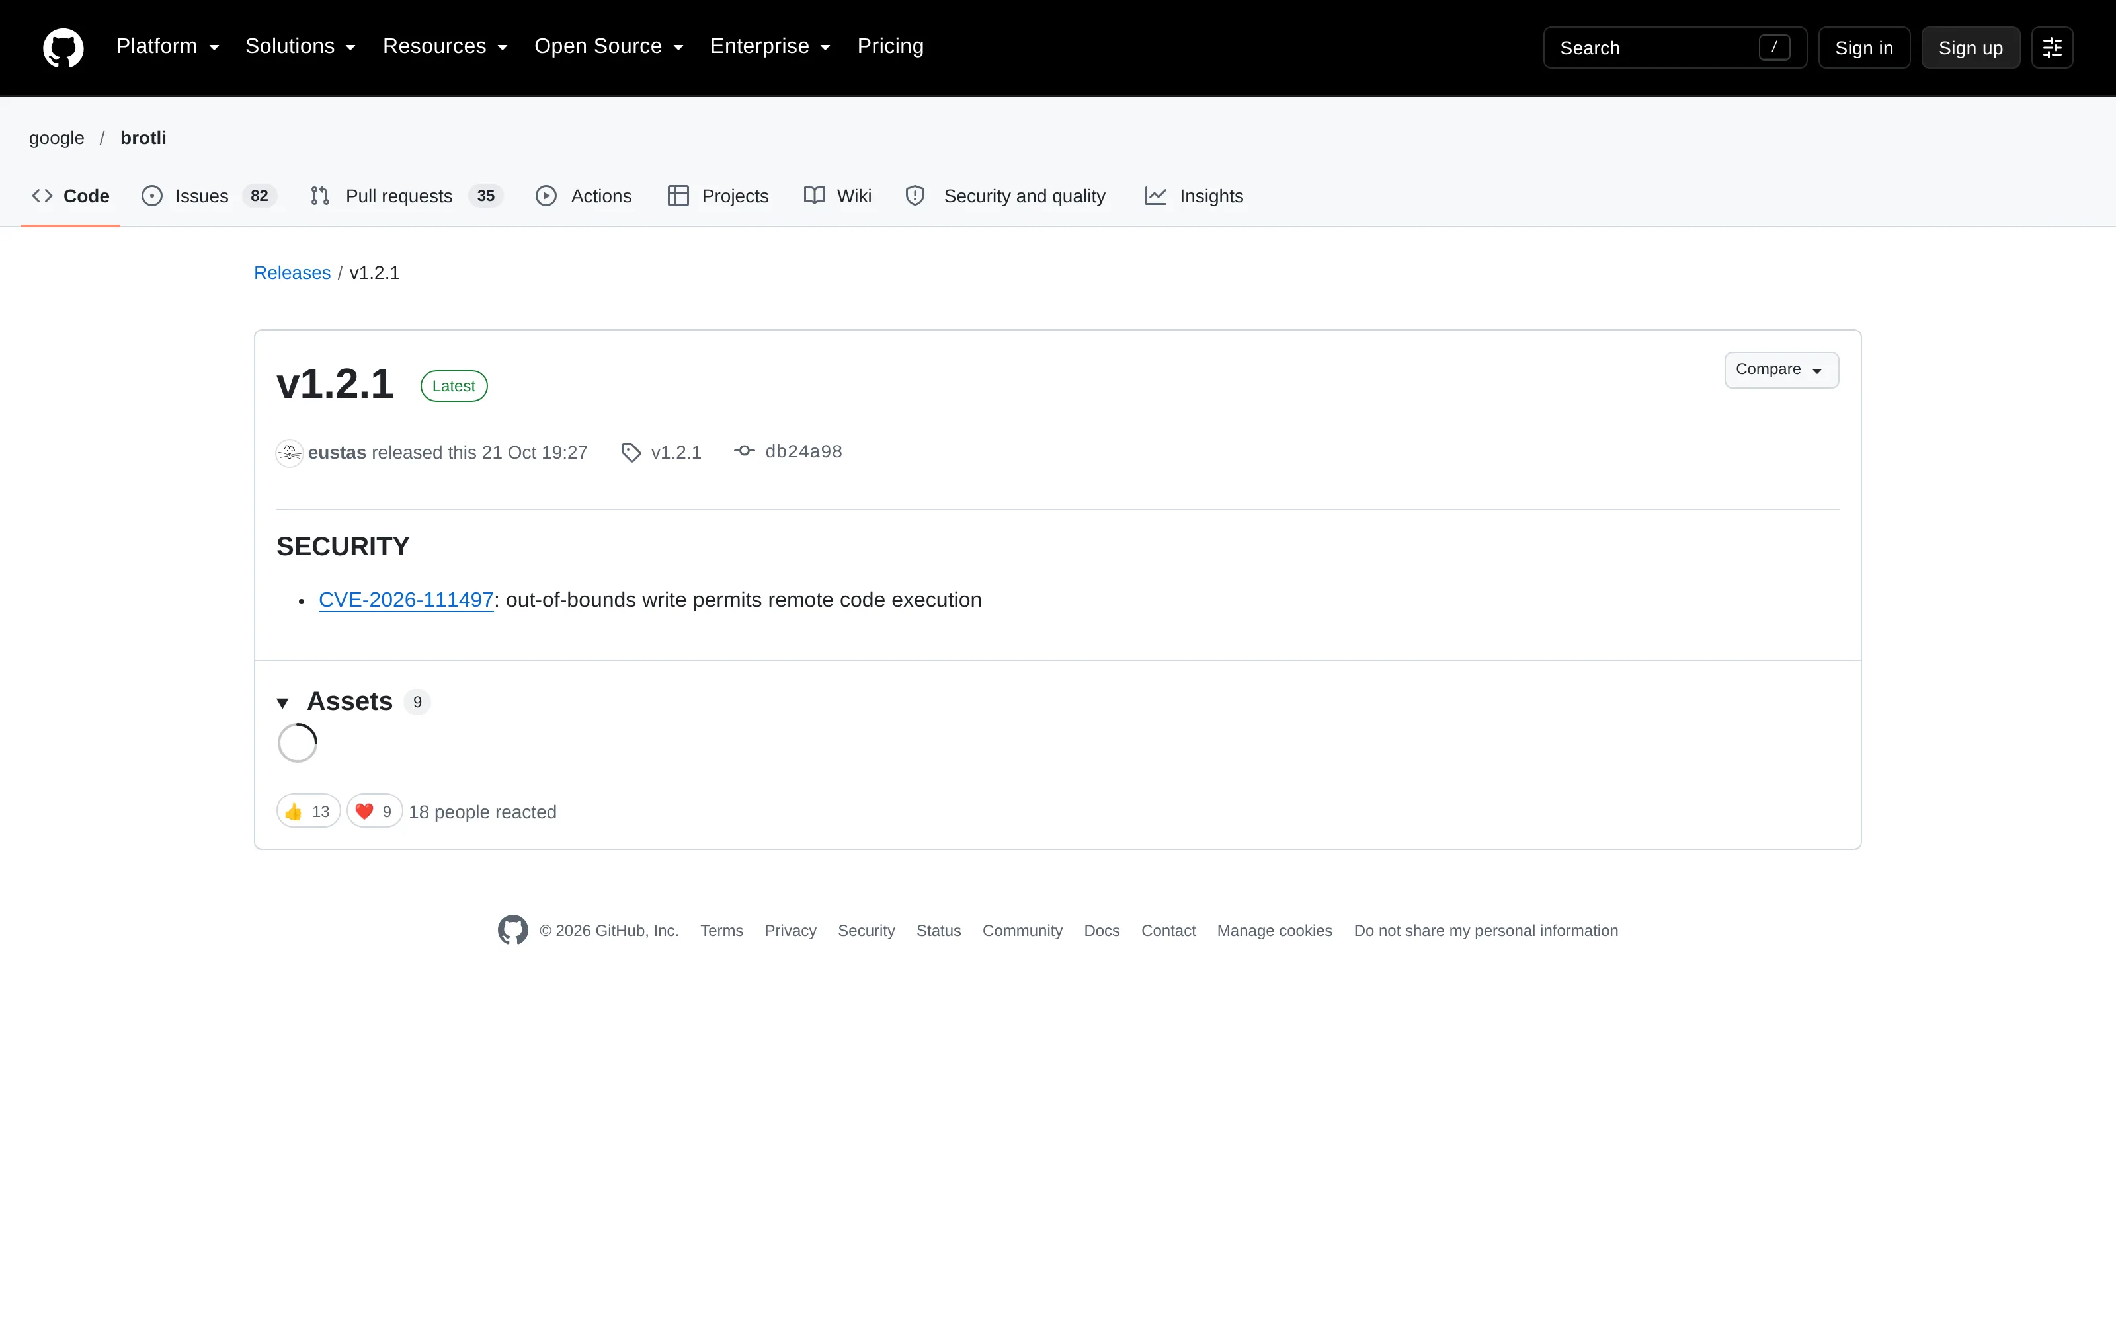
Task: Open the google owner link
Action: tap(57, 138)
